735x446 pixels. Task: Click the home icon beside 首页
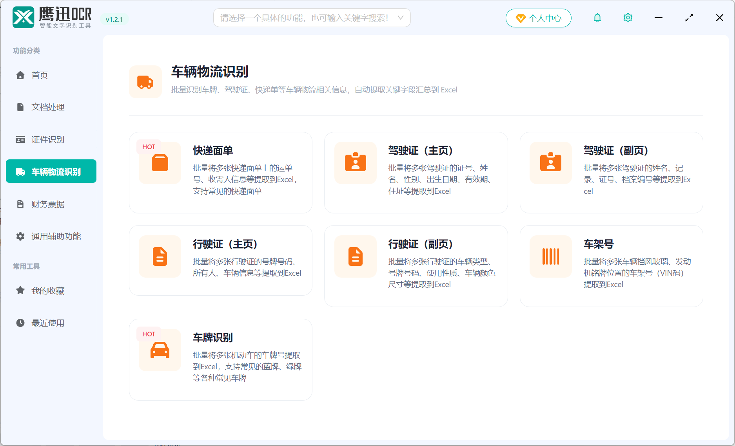pyautogui.click(x=20, y=75)
